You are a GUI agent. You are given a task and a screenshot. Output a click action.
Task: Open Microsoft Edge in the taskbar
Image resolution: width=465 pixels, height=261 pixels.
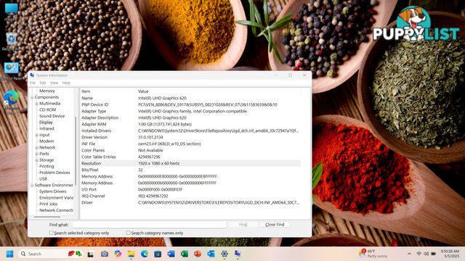[145, 254]
